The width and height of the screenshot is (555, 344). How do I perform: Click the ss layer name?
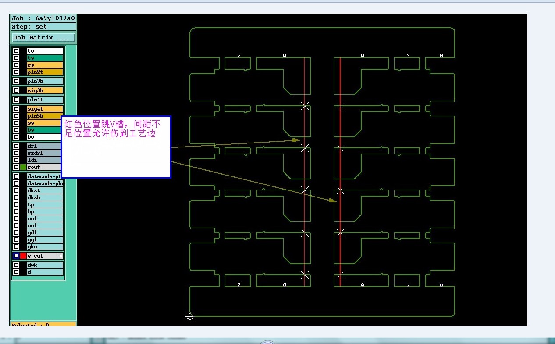[x=45, y=123]
